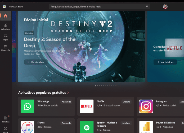Open the Netflix app title
The height and width of the screenshot is (133, 184).
[x=100, y=101]
